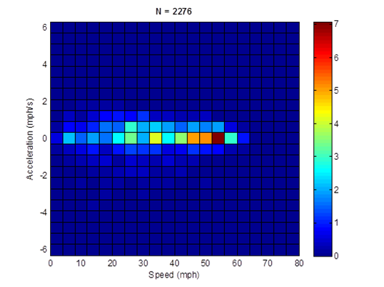Select the "Speed (mph)" x-axis label
This screenshot has height=287, width=384.
[x=174, y=275]
